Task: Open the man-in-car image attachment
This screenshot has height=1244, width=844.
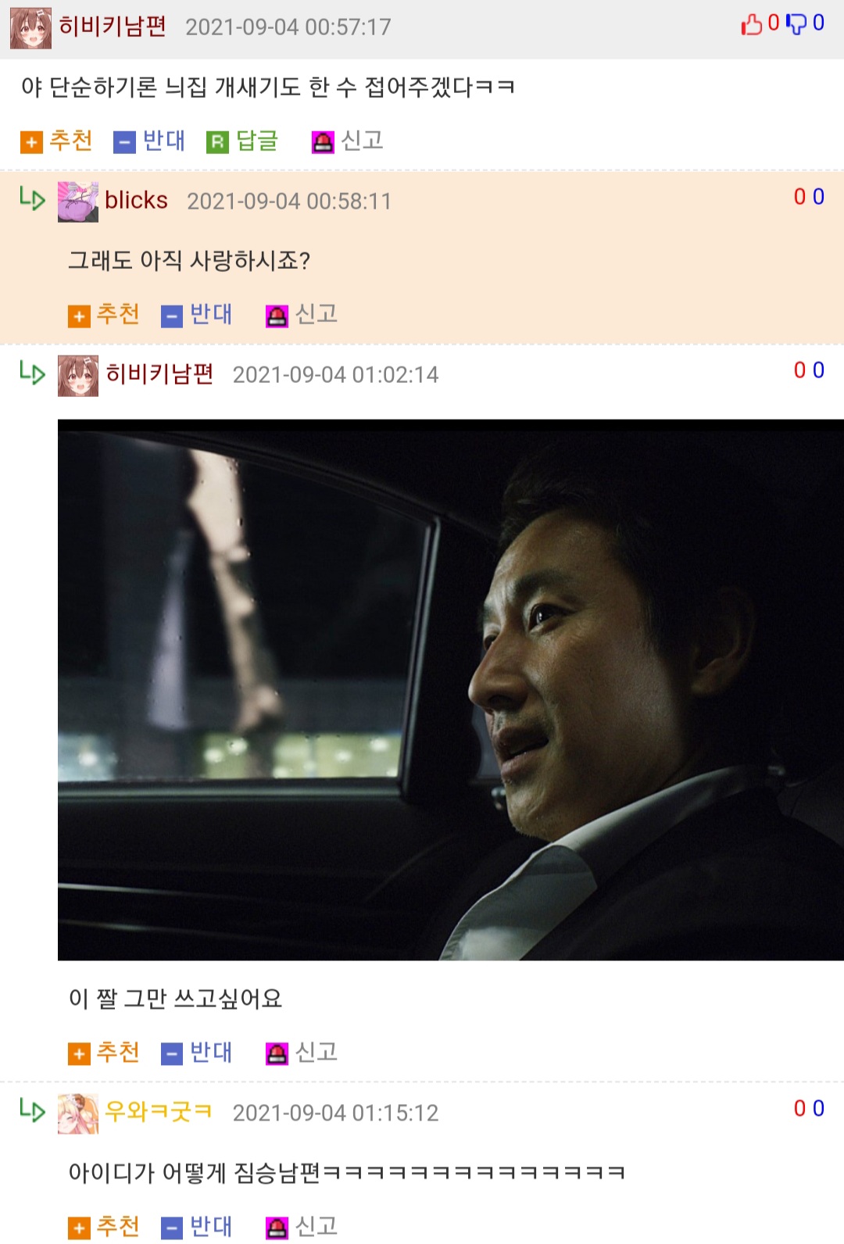Action: (x=451, y=690)
